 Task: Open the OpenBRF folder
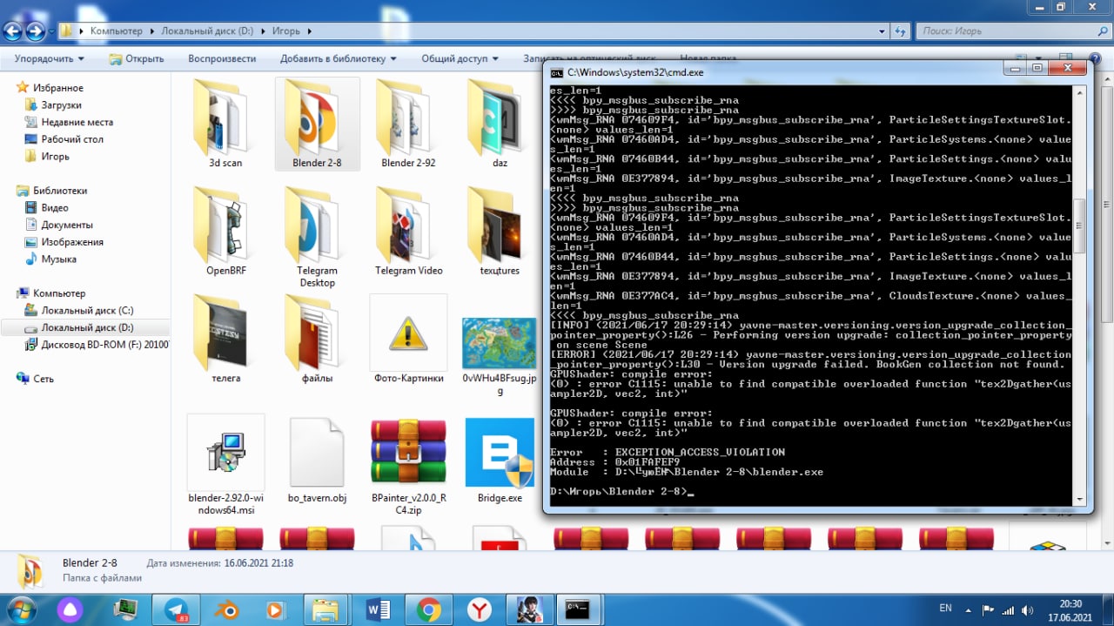(x=225, y=231)
